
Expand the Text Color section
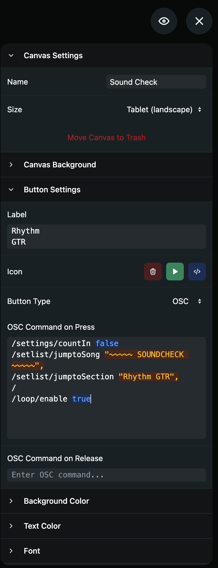pyautogui.click(x=42, y=526)
